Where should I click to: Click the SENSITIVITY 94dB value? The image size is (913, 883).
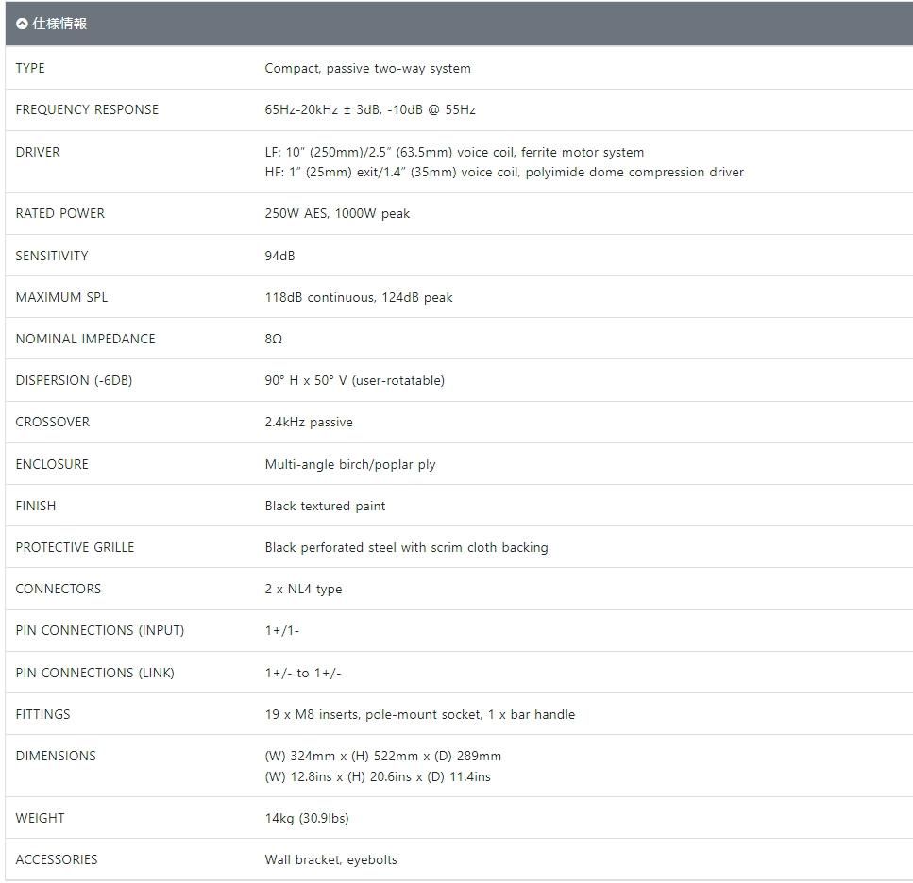(x=279, y=256)
